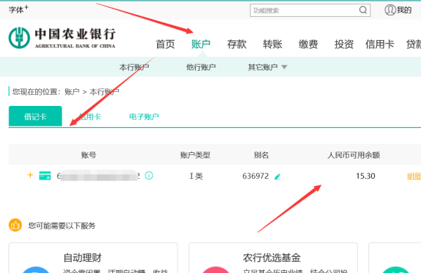Open the 信用卡 top menu

380,44
